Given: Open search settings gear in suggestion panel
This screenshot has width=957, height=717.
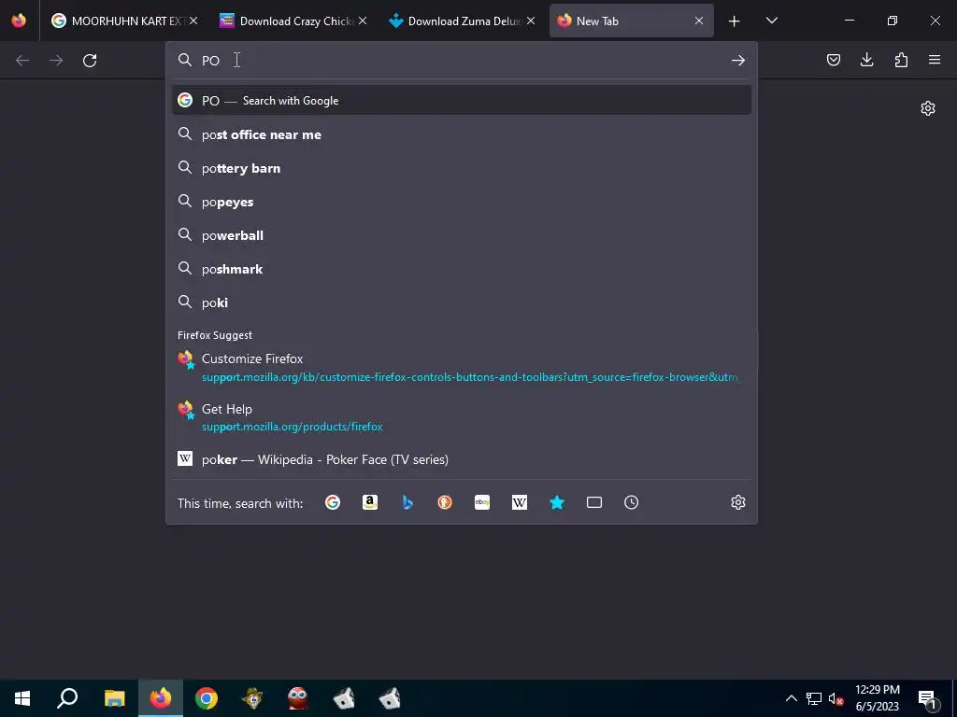Looking at the screenshot, I should [x=738, y=502].
